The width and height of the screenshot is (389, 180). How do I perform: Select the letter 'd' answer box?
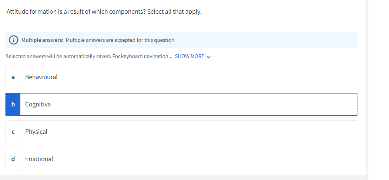(13, 159)
